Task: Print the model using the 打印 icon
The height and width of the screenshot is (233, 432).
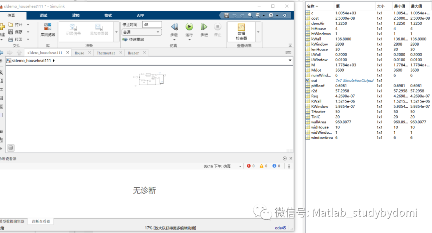Action: pyautogui.click(x=11, y=39)
